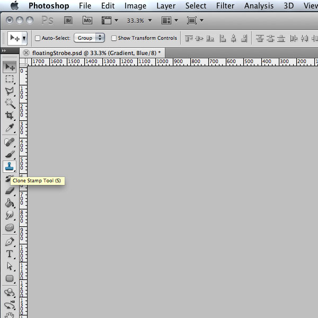This screenshot has width=318, height=318.
Task: Click Align Left Edges icon
Action: (223, 38)
